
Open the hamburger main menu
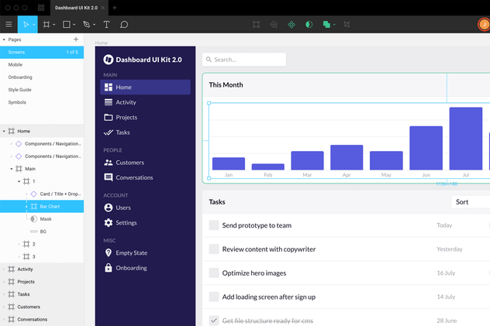(9, 24)
